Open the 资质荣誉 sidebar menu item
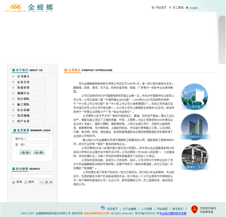 click(x=23, y=87)
